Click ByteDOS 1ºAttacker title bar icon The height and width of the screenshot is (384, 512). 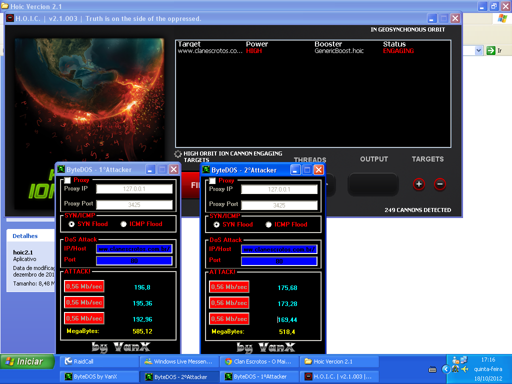[x=61, y=169]
